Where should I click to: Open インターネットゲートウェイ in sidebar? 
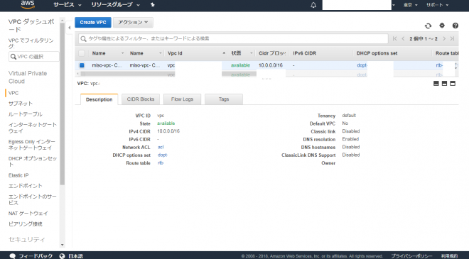tap(32, 128)
